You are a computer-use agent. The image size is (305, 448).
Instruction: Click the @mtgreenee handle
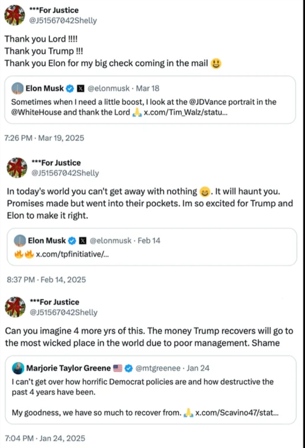click(x=158, y=368)
